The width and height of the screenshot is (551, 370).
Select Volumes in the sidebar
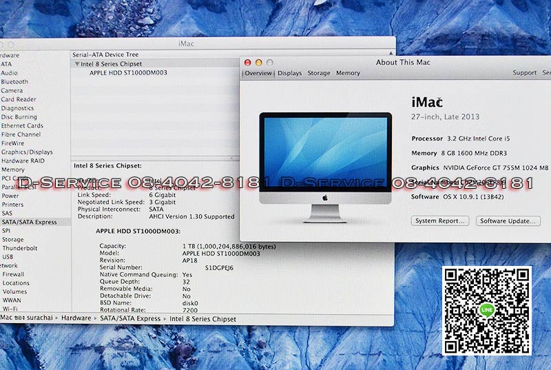click(14, 291)
